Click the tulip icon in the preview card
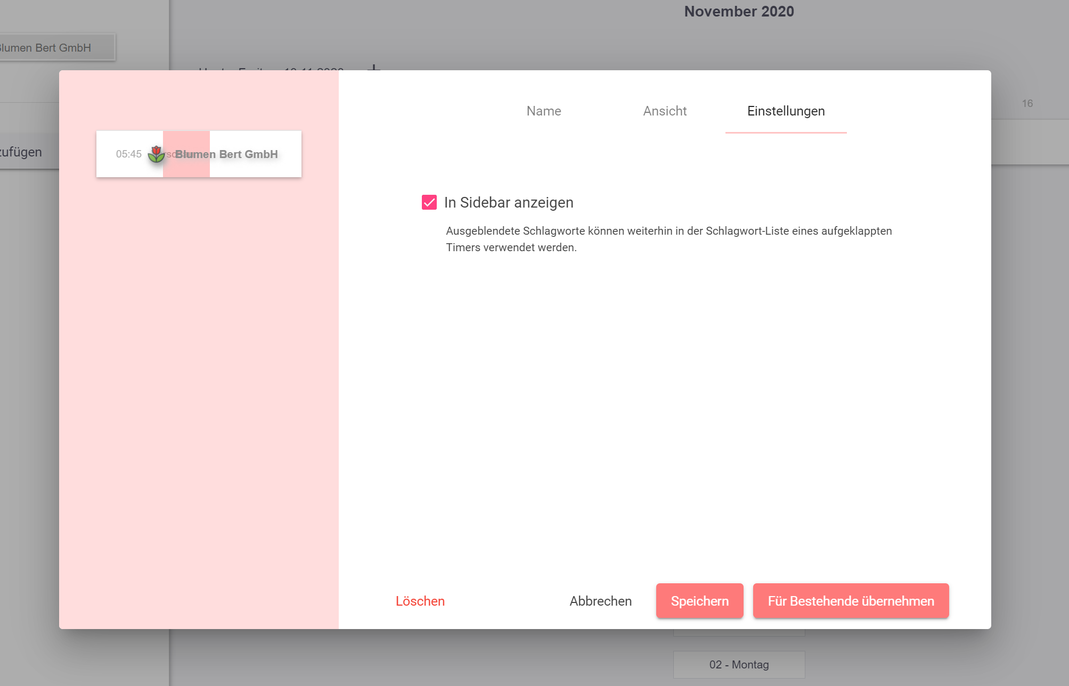 coord(156,154)
